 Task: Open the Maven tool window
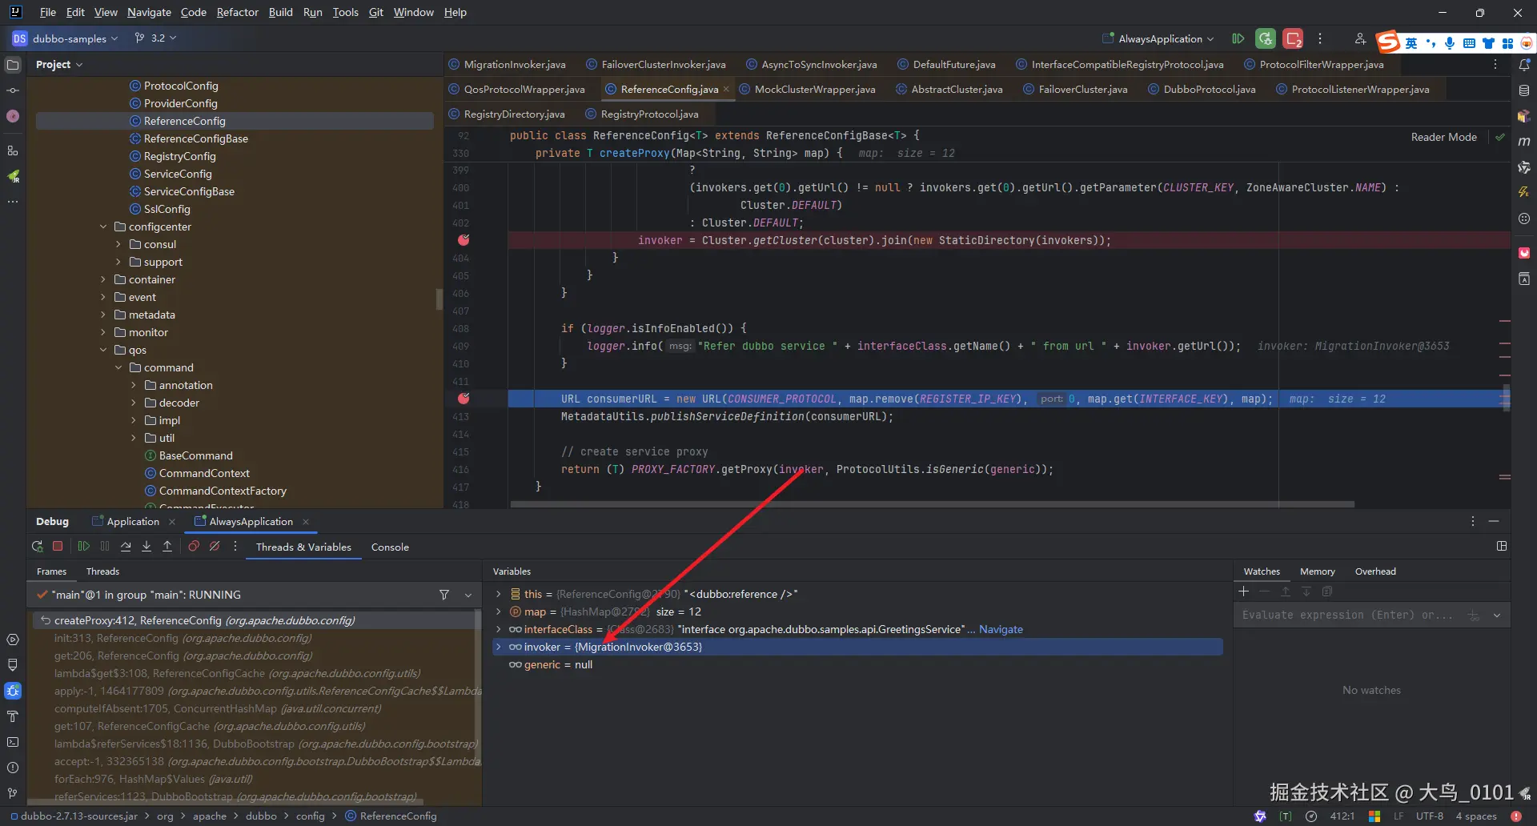pyautogui.click(x=1524, y=142)
